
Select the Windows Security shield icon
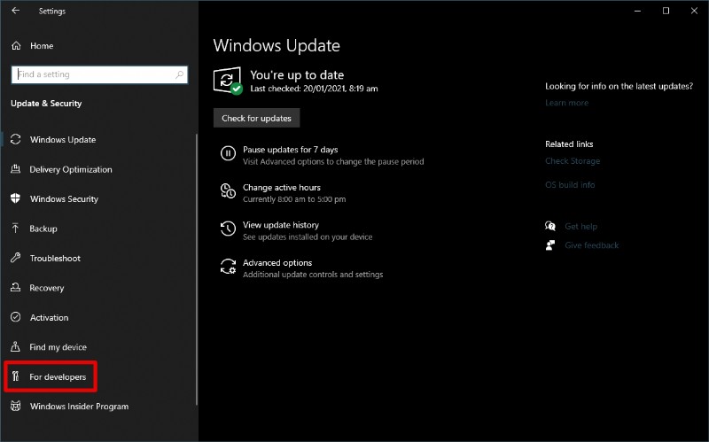15,199
